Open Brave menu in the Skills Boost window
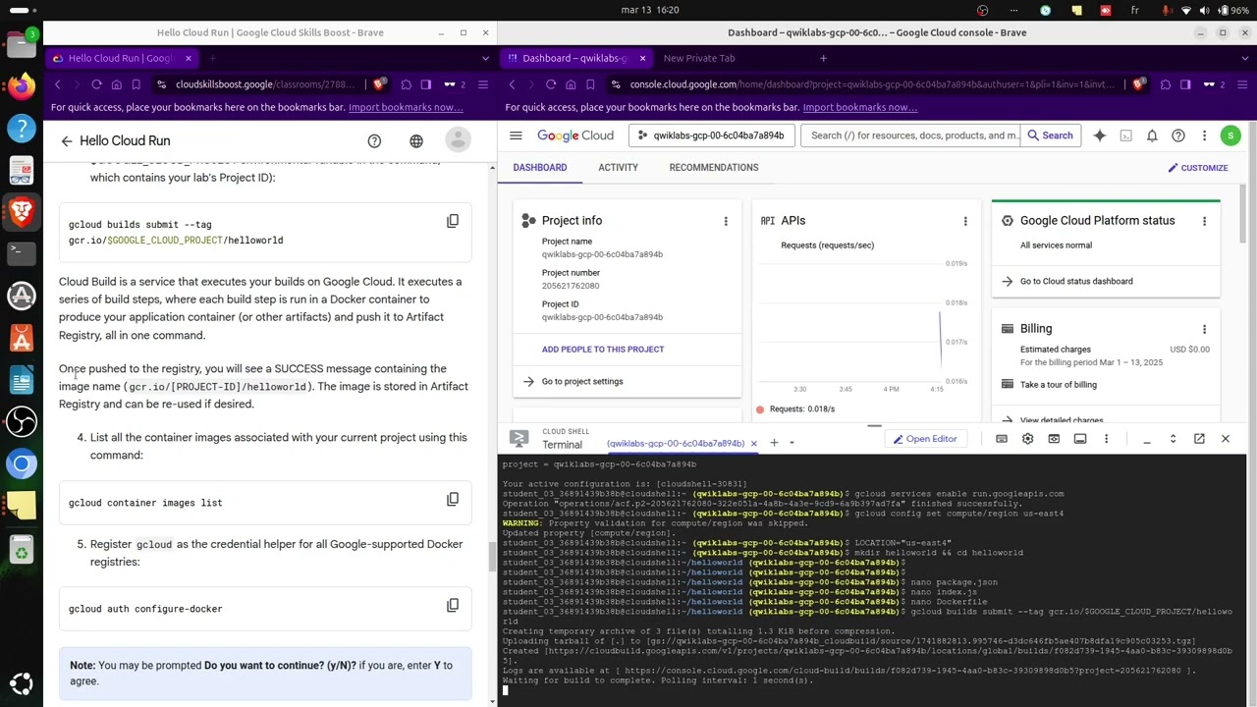Image resolution: width=1257 pixels, height=707 pixels. pyautogui.click(x=482, y=84)
